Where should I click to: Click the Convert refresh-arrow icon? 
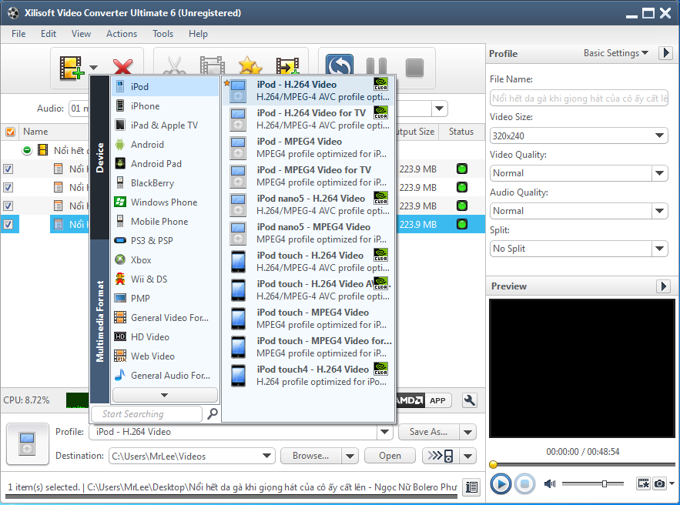tap(340, 67)
